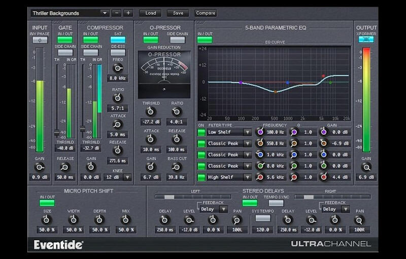Click the compressor 5.7:1 ratio value field
Screen dimensions: 406x259
[x=118, y=108]
